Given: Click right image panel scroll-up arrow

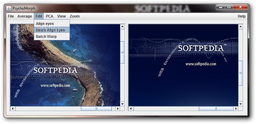Looking at the screenshot, I should (241, 26).
